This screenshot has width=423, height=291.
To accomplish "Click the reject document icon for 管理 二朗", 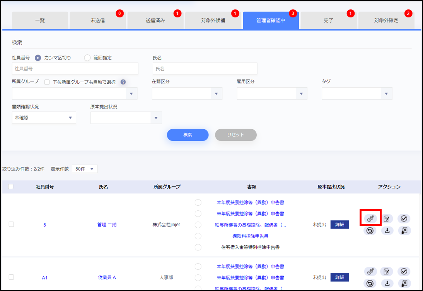I will pos(404,230).
